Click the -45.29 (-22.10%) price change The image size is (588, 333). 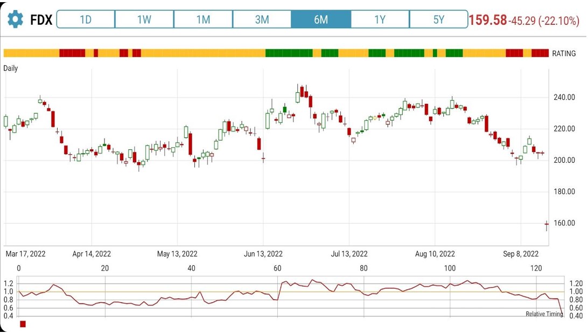[544, 21]
